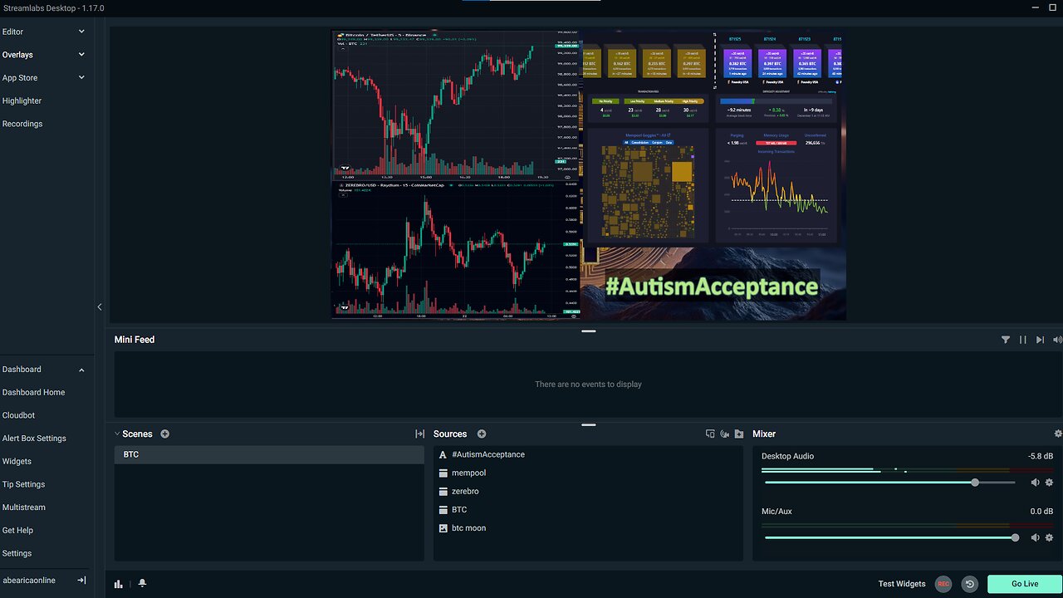The image size is (1063, 598).
Task: Mute the Desktop Audio channel
Action: coord(1035,483)
